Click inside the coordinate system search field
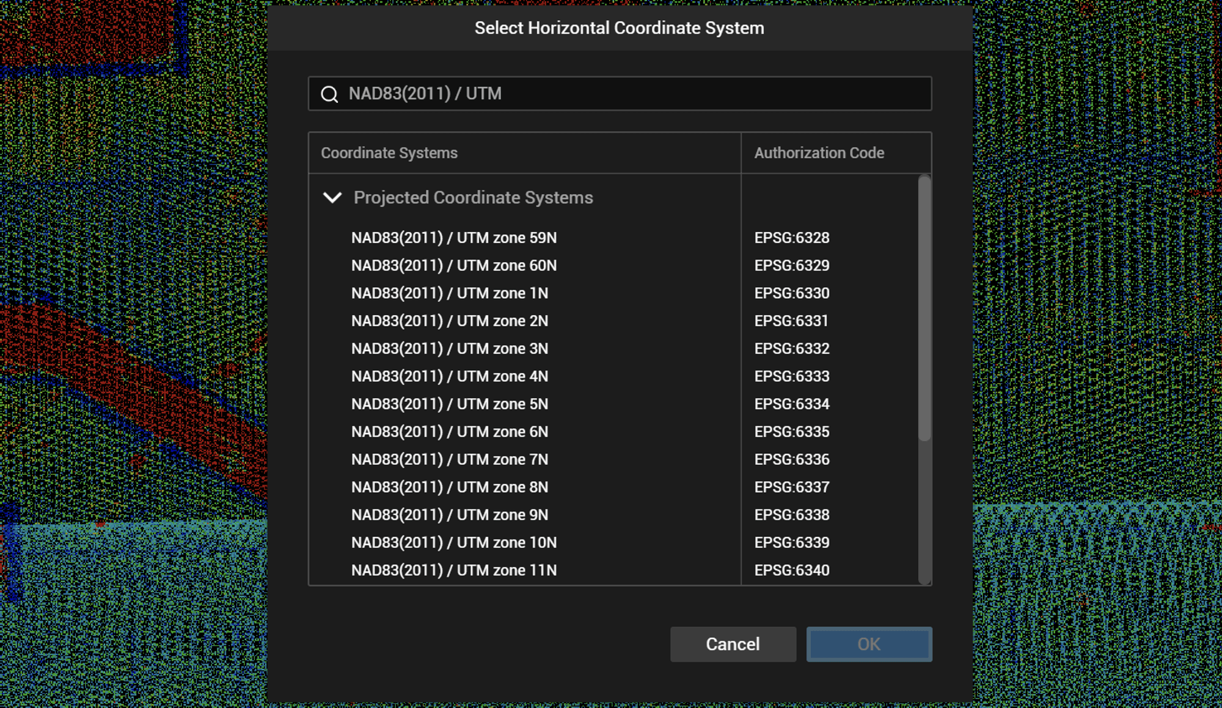 pyautogui.click(x=611, y=93)
